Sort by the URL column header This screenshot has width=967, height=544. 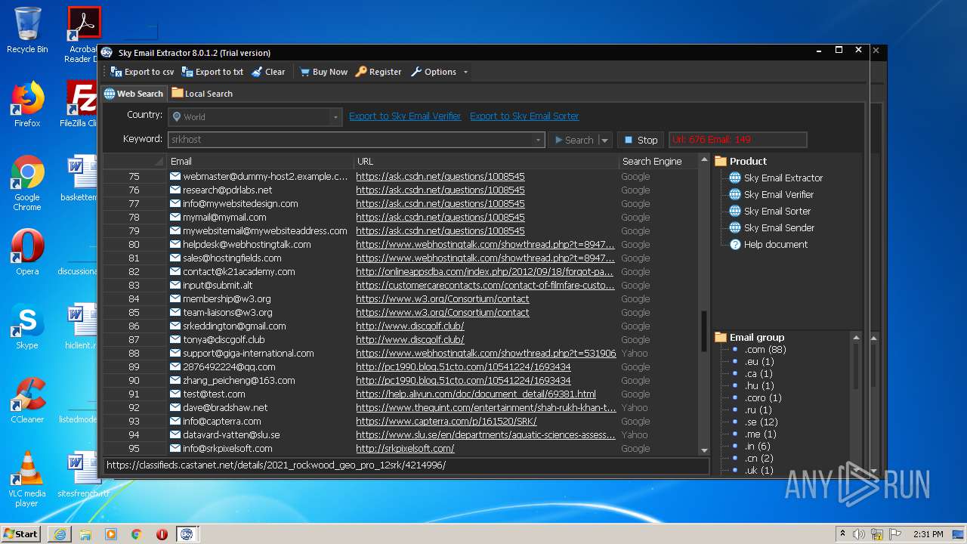(486, 161)
